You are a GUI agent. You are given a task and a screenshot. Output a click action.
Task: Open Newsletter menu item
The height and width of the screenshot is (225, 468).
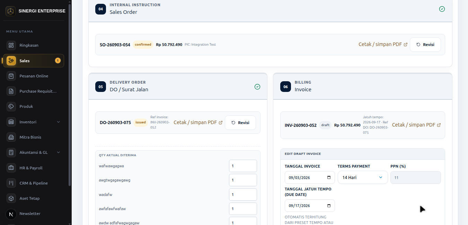pos(33,214)
